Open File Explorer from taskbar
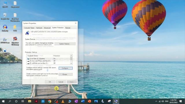The image size is (185, 104). (29, 101)
